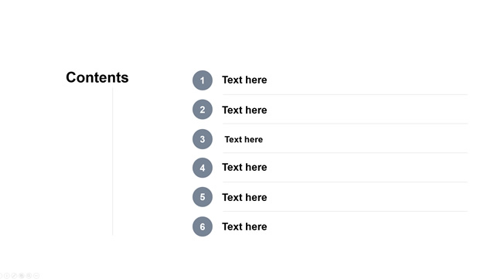This screenshot has height=279, width=491.
Task: Click "Text here" beside number 4
Action: pyautogui.click(x=244, y=167)
